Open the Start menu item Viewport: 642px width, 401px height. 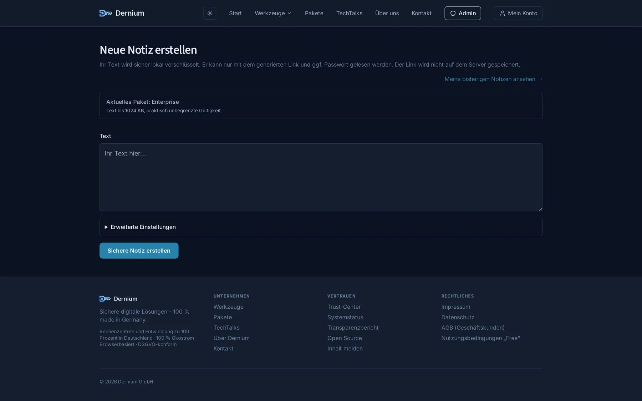[x=235, y=13]
